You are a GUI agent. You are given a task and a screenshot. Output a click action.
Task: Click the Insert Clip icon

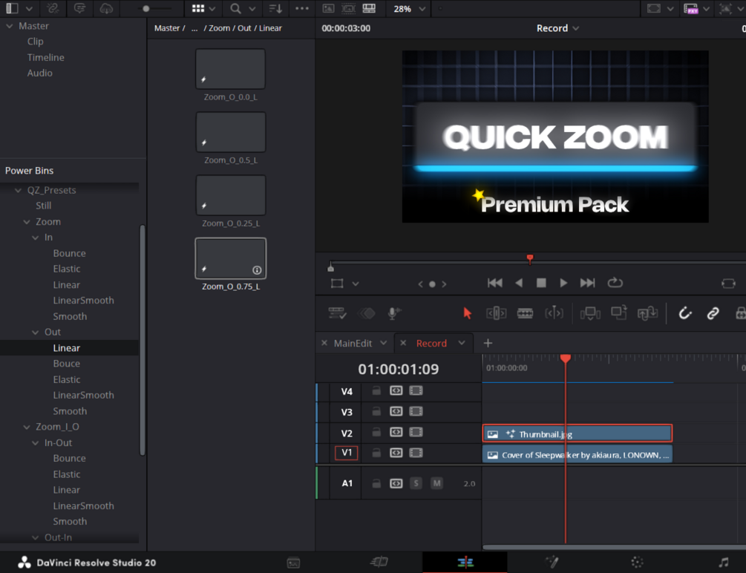pos(590,313)
